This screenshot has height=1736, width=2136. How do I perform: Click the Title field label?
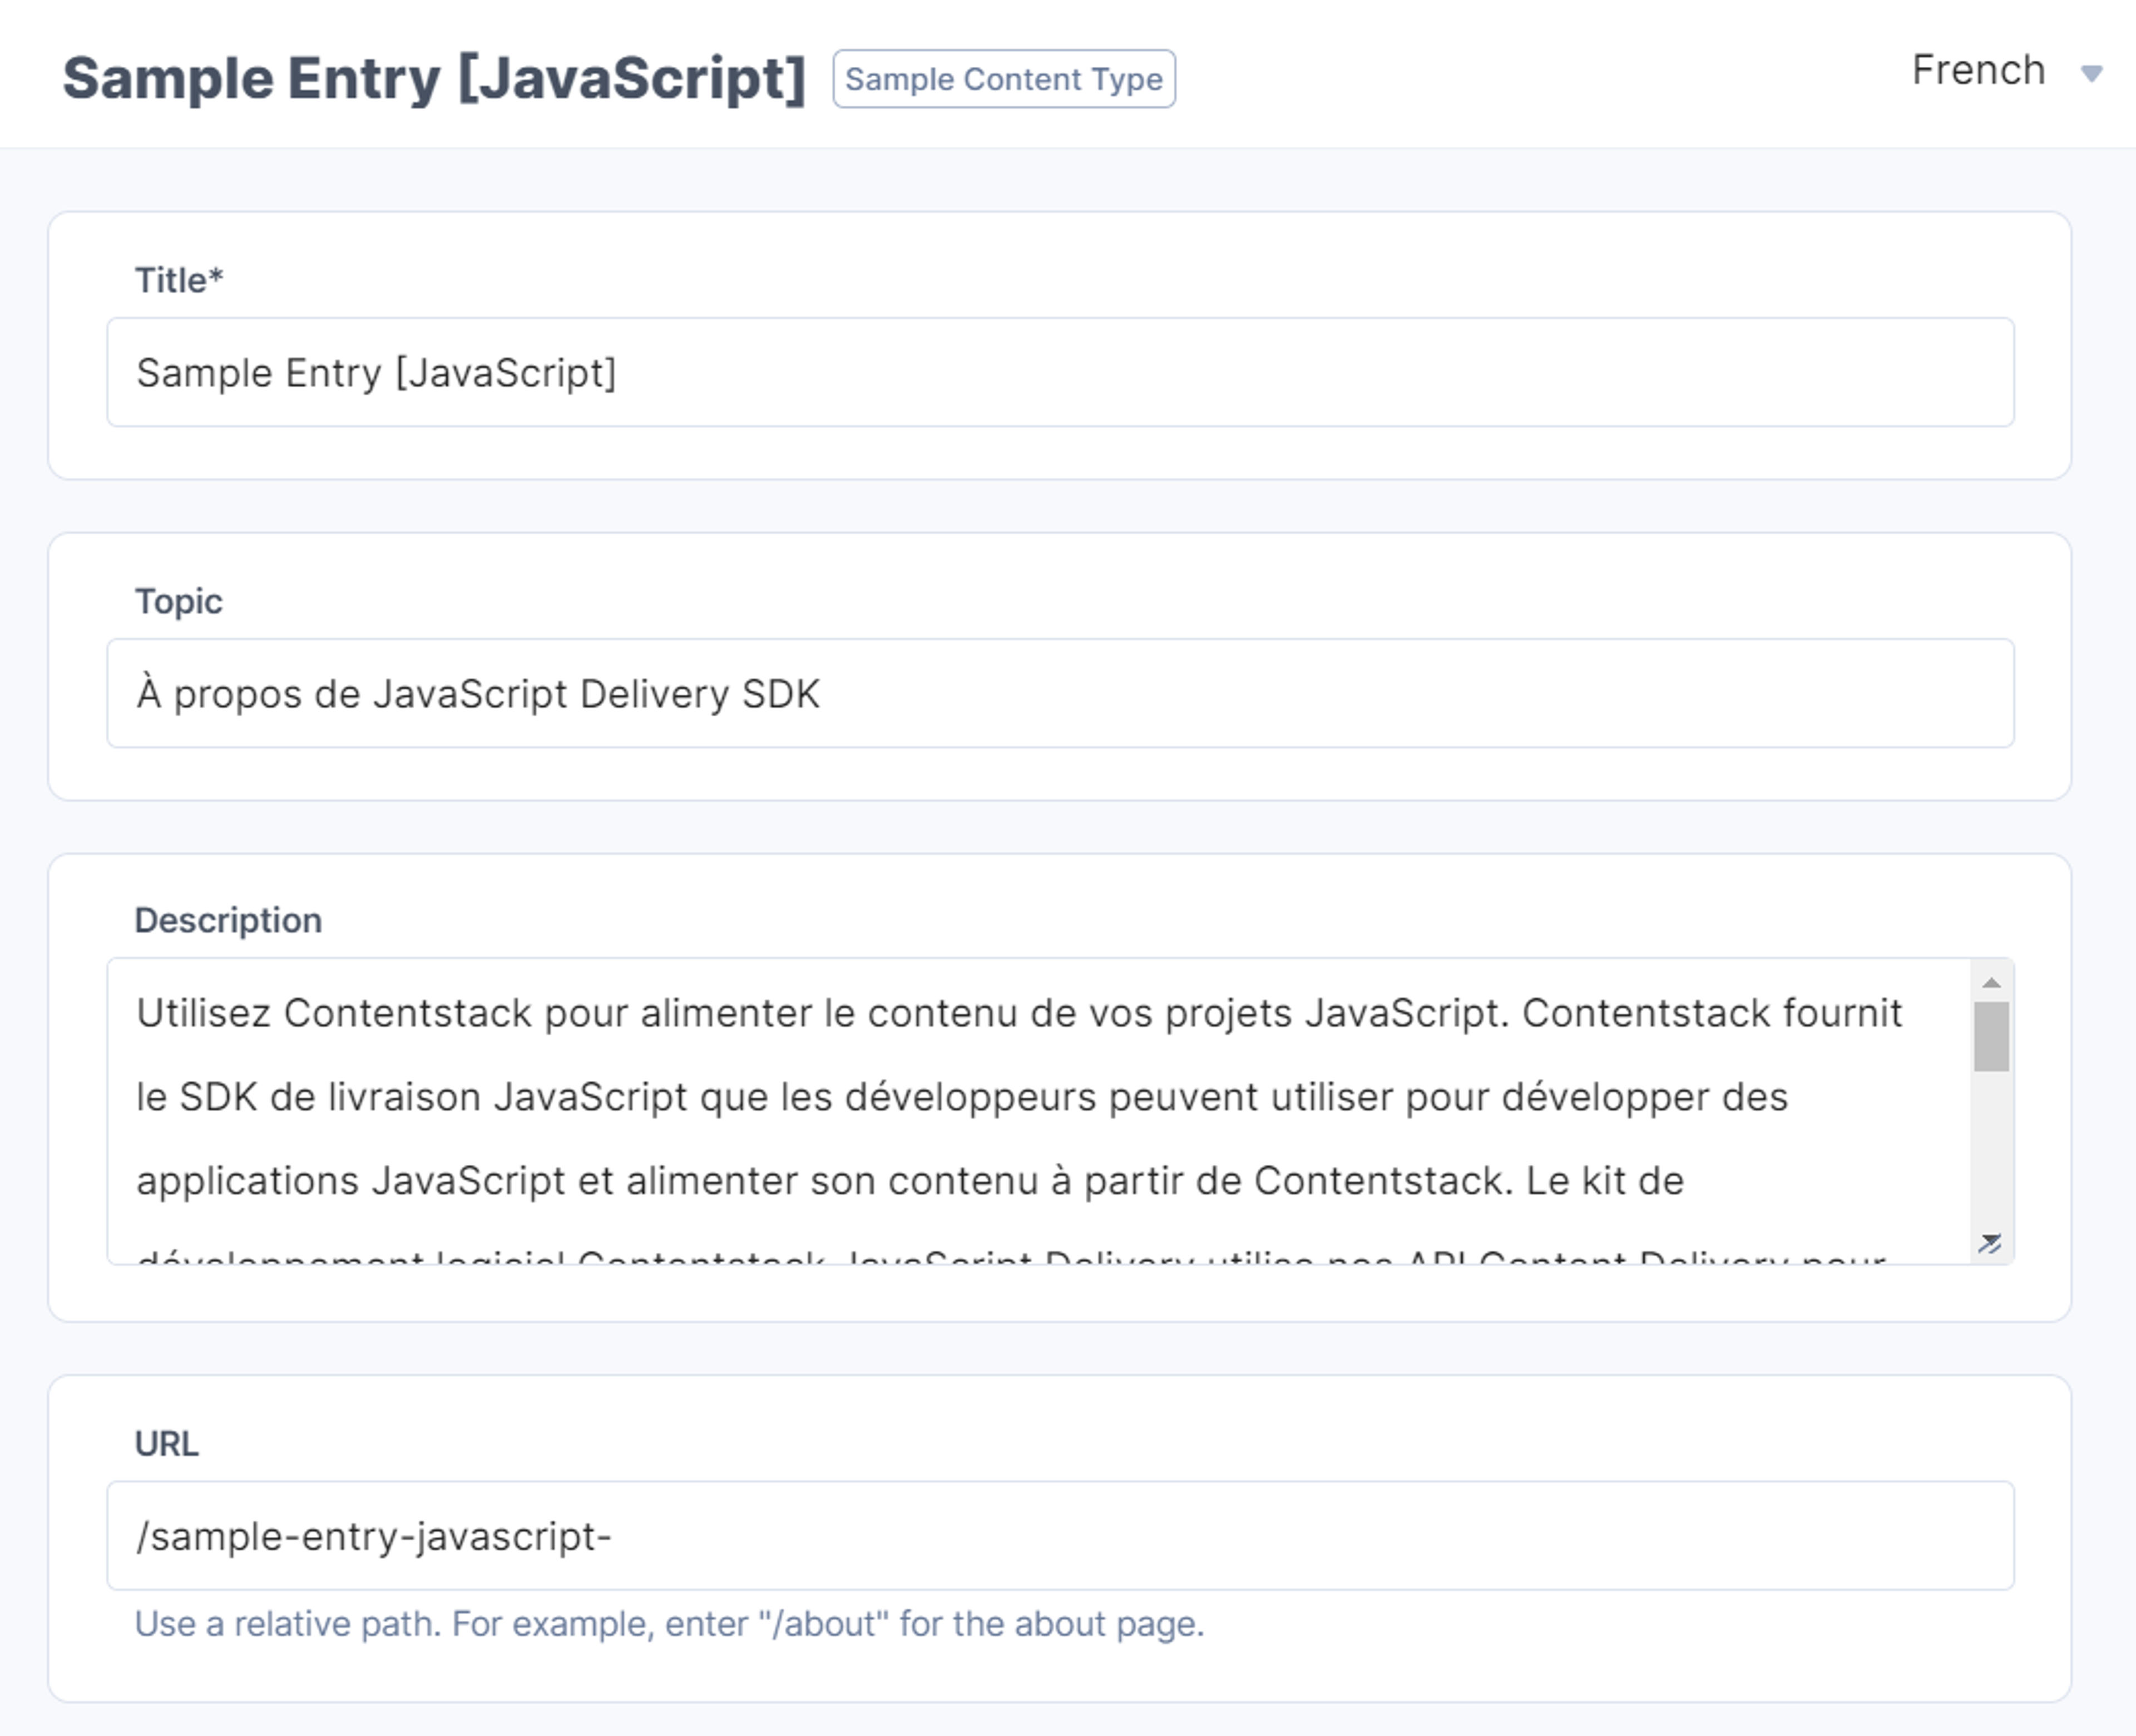[x=179, y=280]
